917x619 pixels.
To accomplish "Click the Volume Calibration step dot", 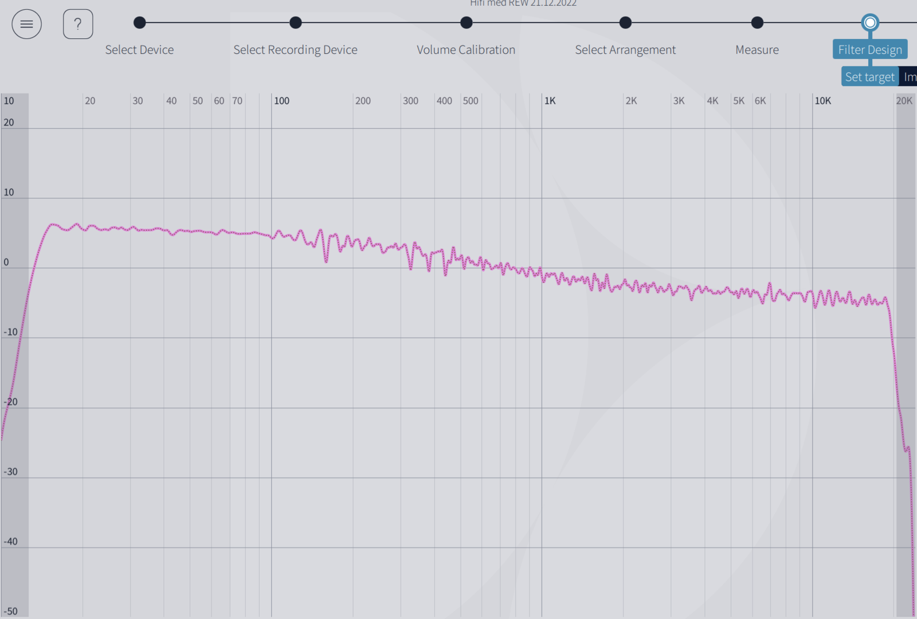I will click(x=466, y=22).
